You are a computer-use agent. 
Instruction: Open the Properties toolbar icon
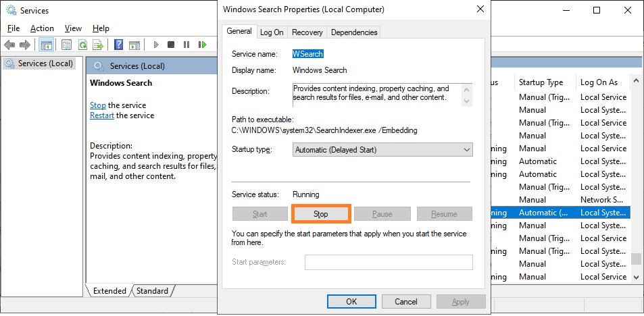pyautogui.click(x=66, y=45)
